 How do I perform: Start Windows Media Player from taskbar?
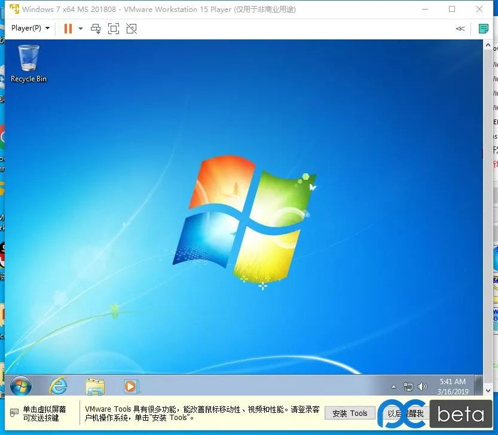131,385
